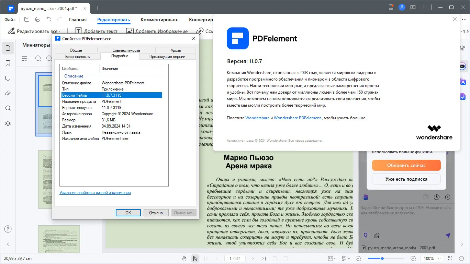The image size is (470, 264).
Task: Close the PDFelement About panel
Action: pos(455,20)
